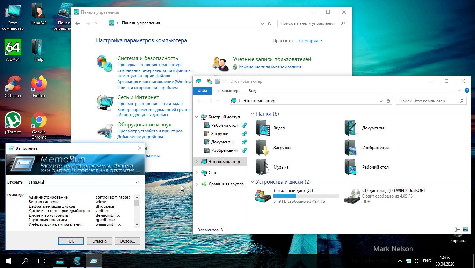
Task: Click the Windows Start button
Action: (x=8, y=261)
